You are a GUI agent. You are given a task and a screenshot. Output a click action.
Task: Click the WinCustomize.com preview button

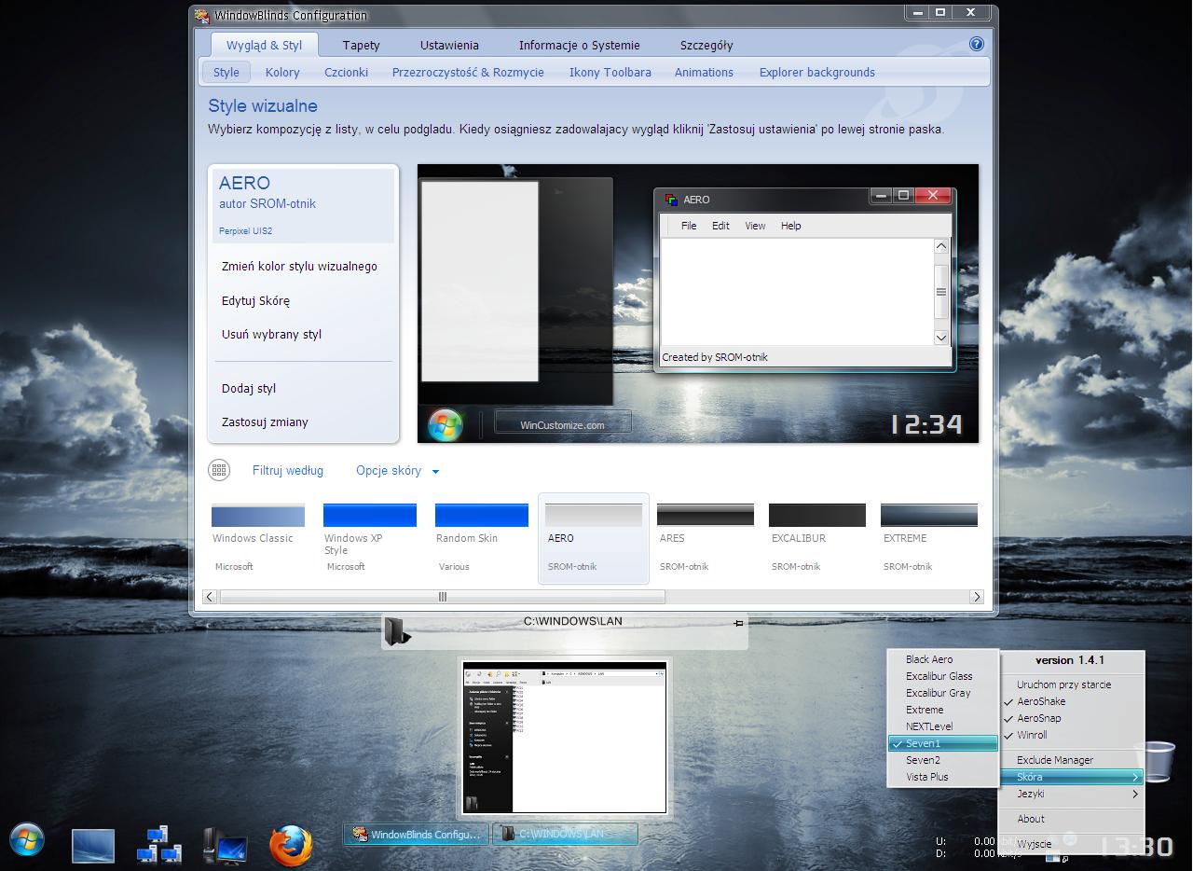(x=562, y=424)
